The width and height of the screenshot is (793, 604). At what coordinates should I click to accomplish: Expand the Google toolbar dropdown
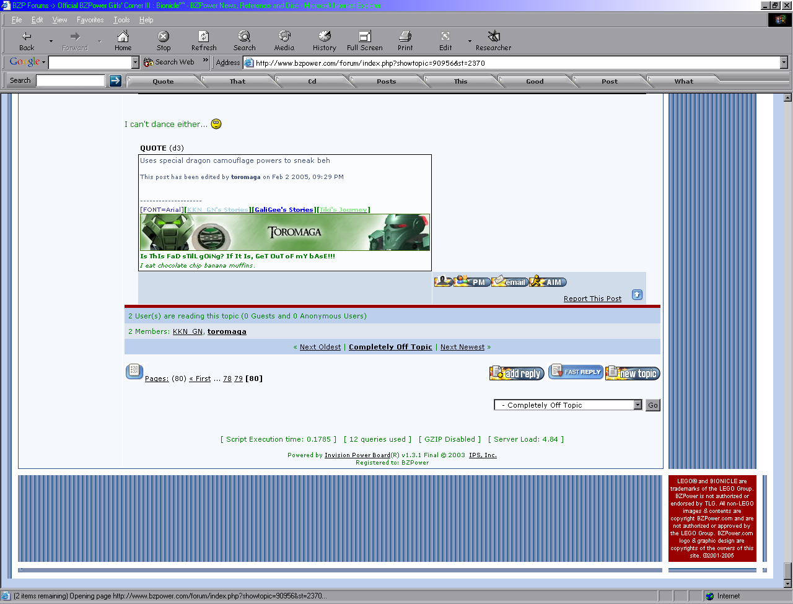(42, 62)
